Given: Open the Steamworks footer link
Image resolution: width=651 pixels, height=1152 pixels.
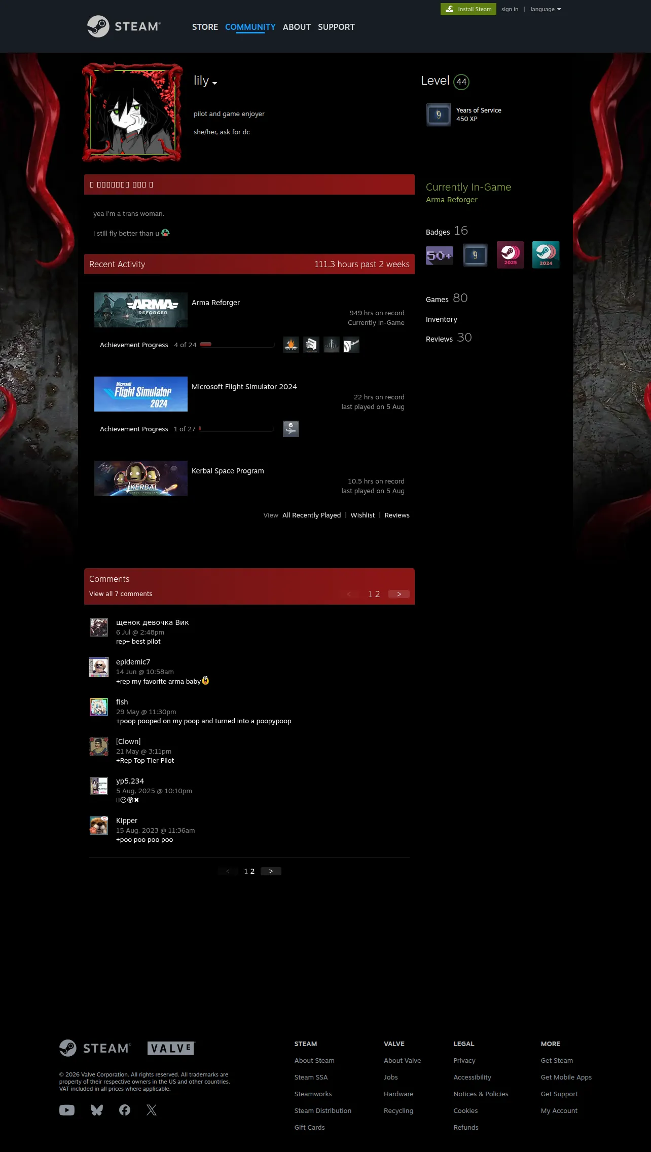Looking at the screenshot, I should click(x=313, y=1094).
